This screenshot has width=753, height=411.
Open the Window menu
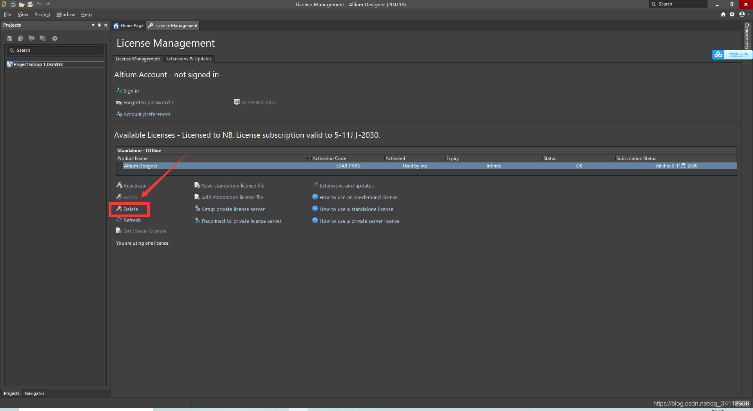tap(65, 15)
